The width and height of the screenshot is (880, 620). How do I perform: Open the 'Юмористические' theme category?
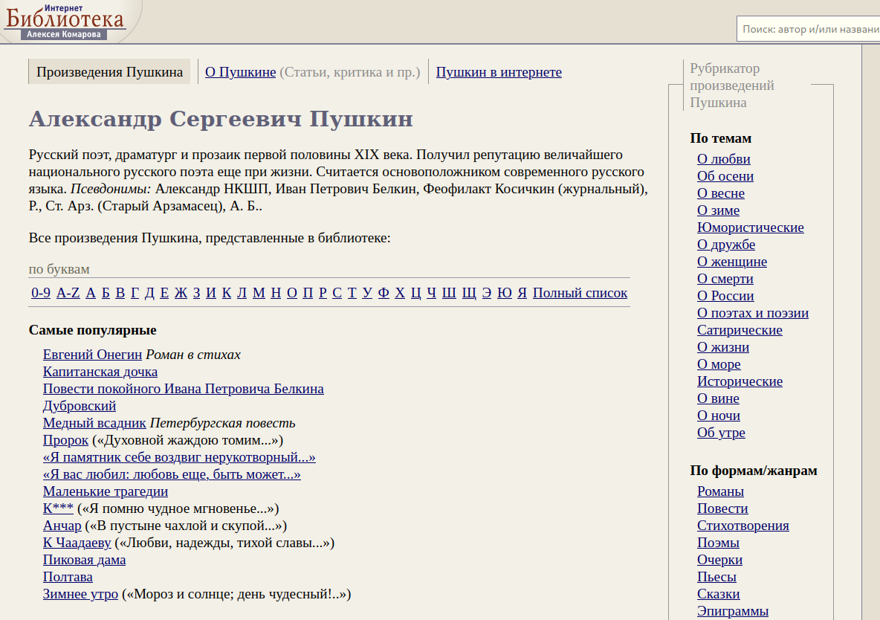tap(750, 227)
